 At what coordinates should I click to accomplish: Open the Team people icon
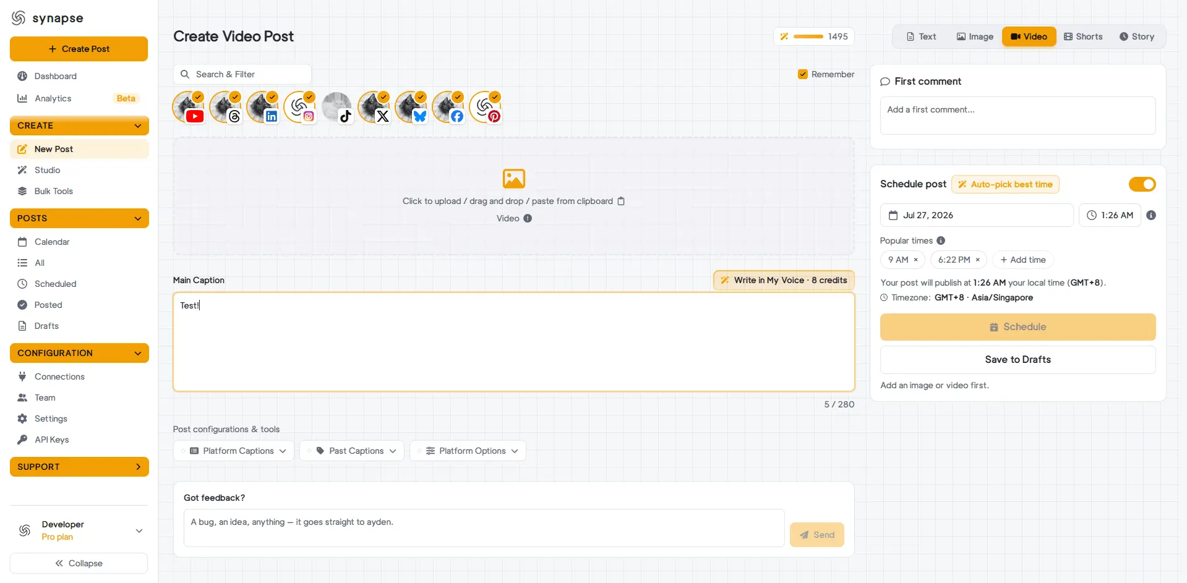(x=22, y=398)
